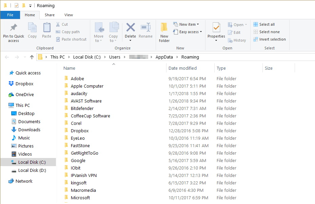Open the recent locations dropdown arrow
The image size is (315, 204).
tap(25, 57)
